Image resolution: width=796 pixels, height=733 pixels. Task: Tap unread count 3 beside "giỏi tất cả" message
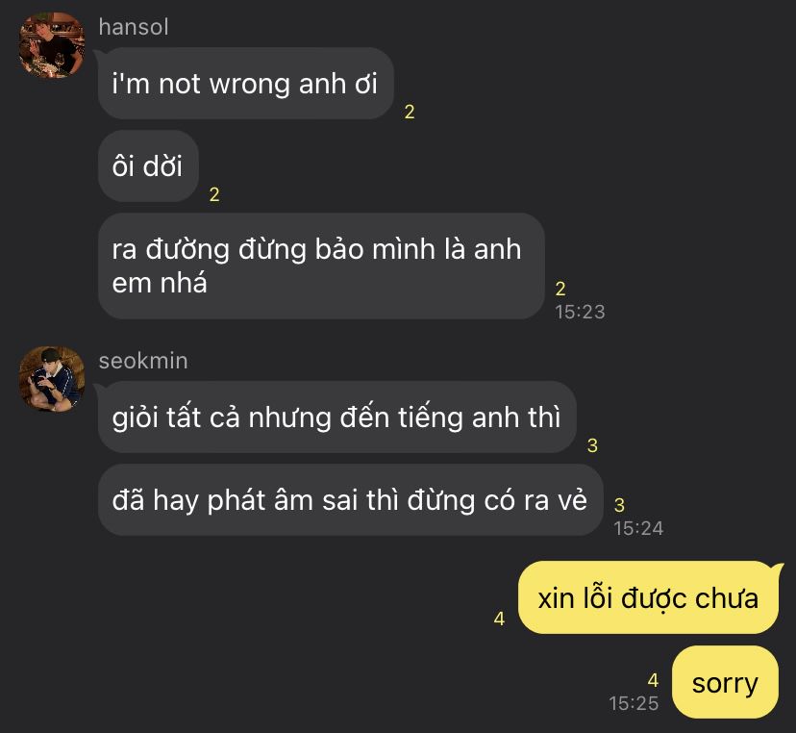(592, 445)
